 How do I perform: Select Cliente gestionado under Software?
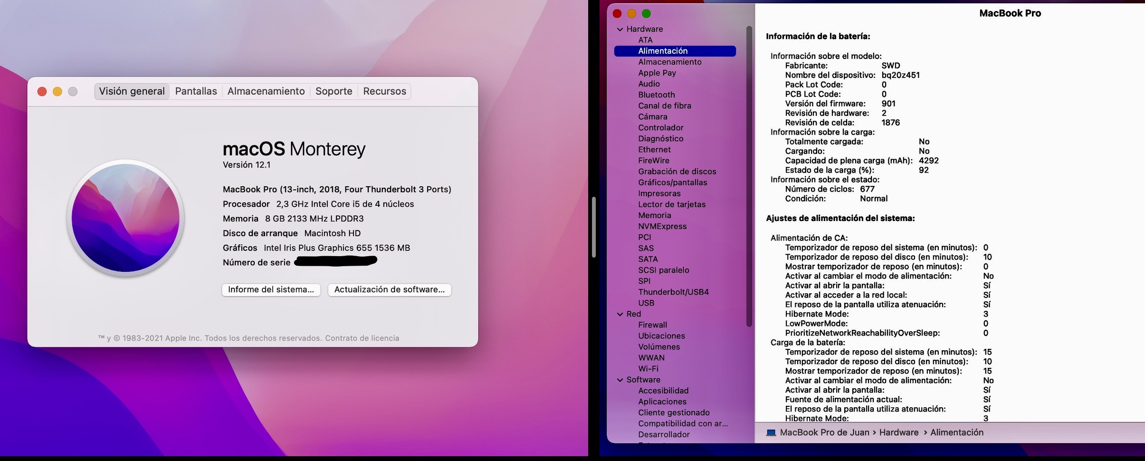click(674, 412)
